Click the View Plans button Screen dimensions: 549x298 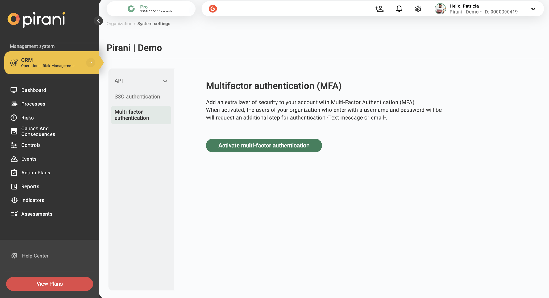coord(49,284)
